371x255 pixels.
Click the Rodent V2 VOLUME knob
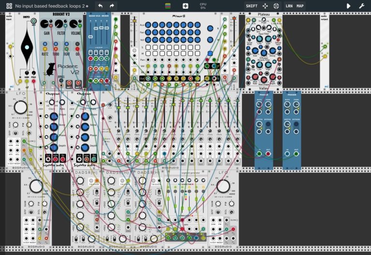73,24
